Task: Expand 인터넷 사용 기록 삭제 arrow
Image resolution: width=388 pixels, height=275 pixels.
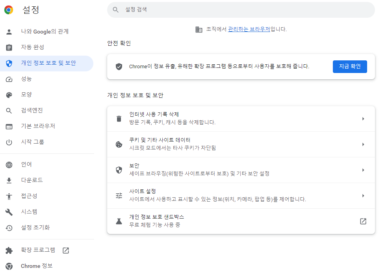Action: pyautogui.click(x=363, y=119)
